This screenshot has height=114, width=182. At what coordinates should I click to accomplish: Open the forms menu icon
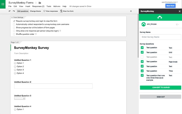click(x=3, y=4)
